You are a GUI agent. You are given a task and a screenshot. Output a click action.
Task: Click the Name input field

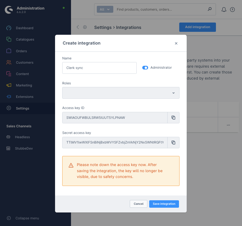tap(99, 68)
